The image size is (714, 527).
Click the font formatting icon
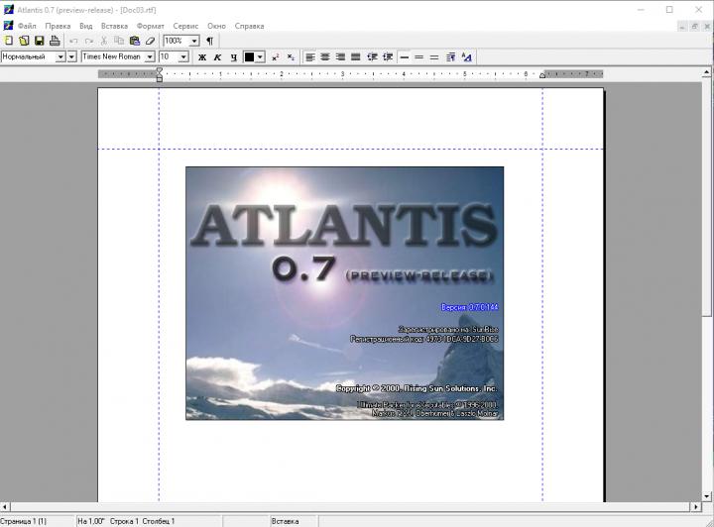pyautogui.click(x=466, y=56)
